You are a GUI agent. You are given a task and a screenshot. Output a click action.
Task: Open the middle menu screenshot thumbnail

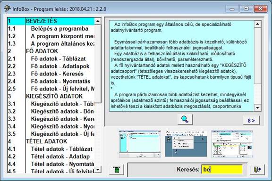[186, 144]
